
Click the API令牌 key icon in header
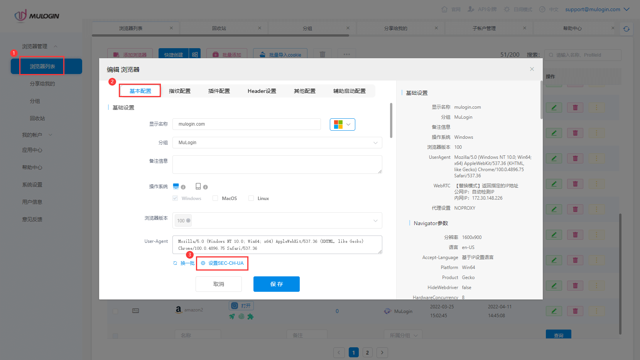point(471,9)
